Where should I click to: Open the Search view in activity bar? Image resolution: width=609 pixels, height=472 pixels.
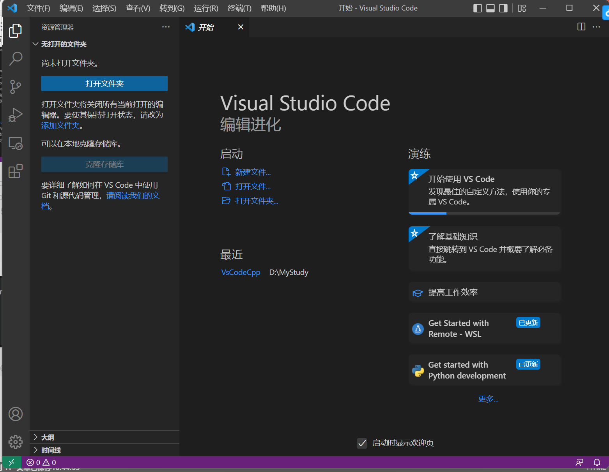click(x=16, y=59)
